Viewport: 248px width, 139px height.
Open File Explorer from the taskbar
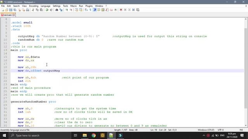tap(85, 136)
